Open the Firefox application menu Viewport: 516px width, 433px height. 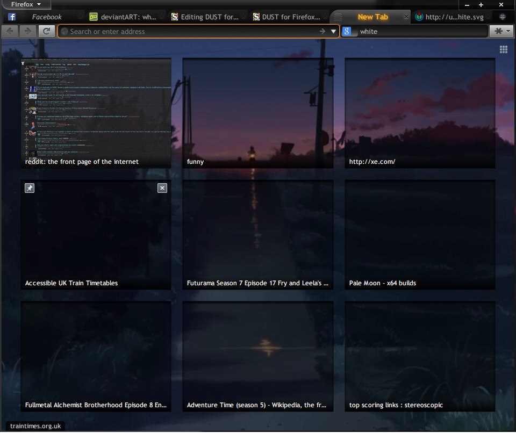26,4
